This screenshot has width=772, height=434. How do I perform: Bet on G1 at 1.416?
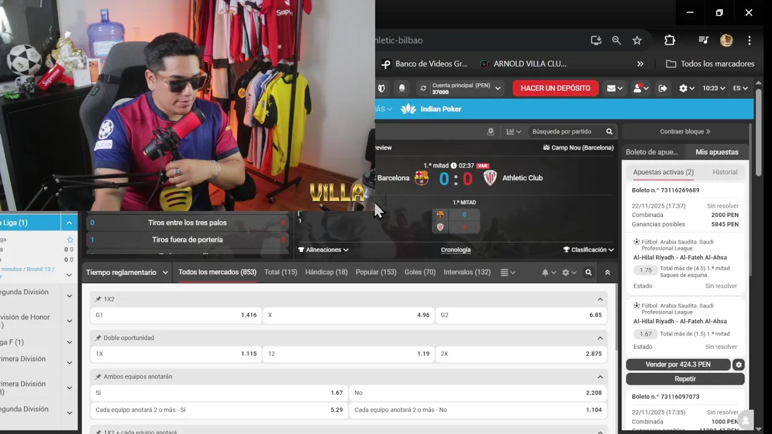[176, 315]
